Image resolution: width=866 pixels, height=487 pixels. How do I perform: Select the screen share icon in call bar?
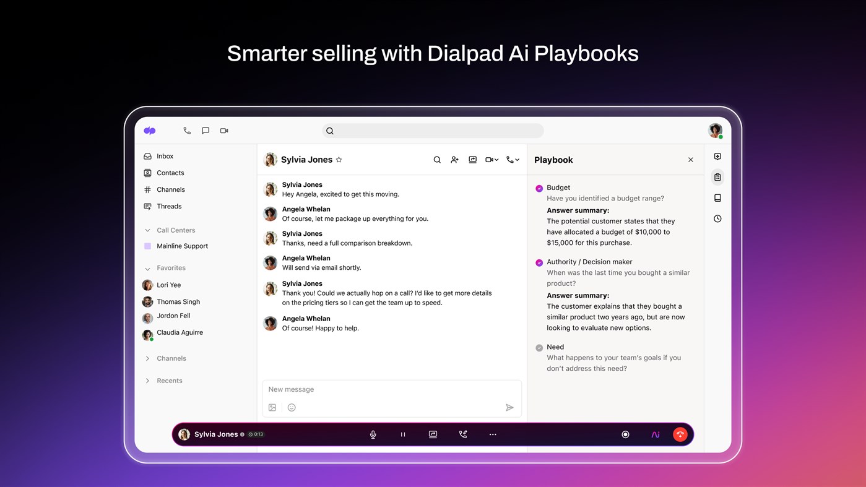(433, 434)
